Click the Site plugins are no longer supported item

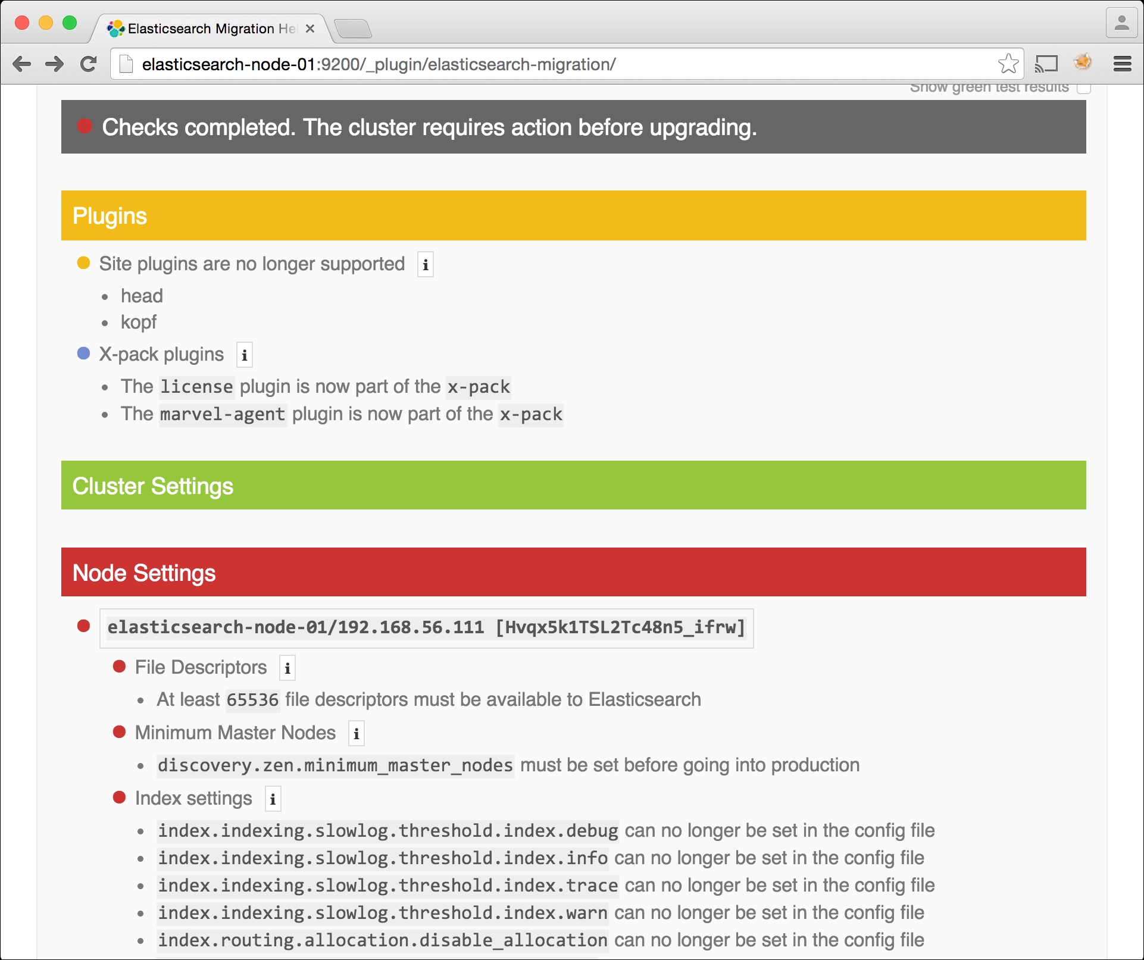[x=252, y=264]
